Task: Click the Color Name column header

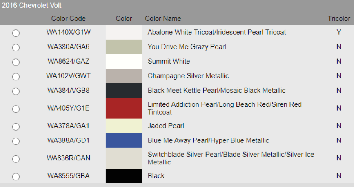Action: point(163,19)
